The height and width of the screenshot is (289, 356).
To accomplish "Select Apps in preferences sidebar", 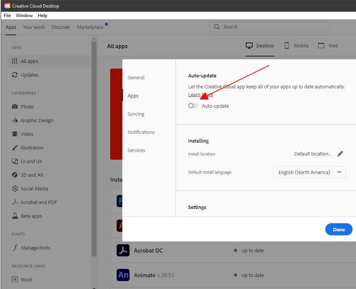I will click(133, 96).
